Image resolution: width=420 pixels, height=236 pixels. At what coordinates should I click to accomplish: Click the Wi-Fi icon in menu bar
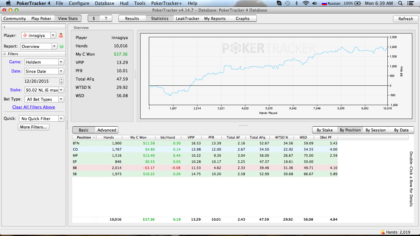tap(305, 3)
